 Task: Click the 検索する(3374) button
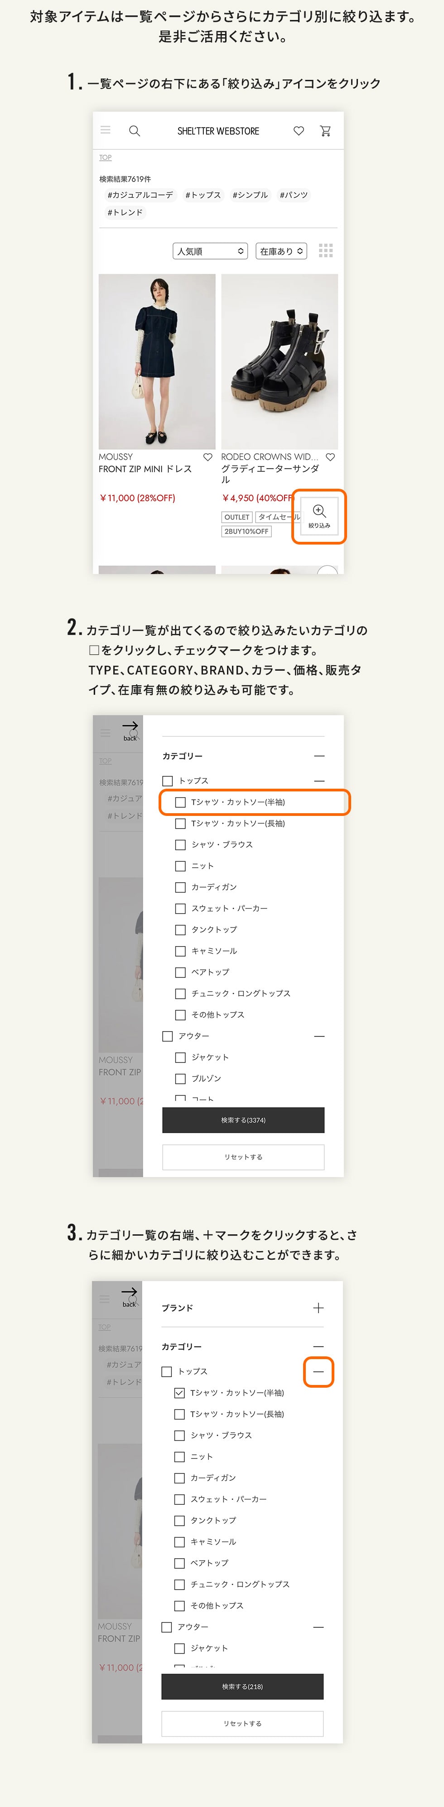(x=243, y=1120)
